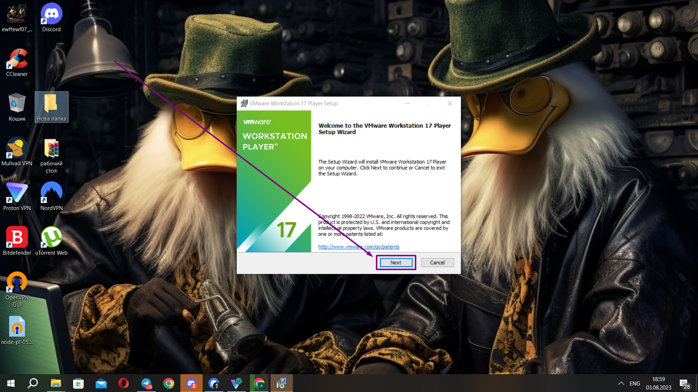Select the Bitdefender desktop shortcut

pos(17,241)
